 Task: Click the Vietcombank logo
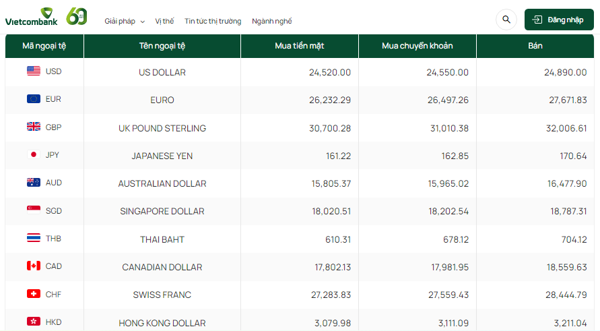[32, 17]
